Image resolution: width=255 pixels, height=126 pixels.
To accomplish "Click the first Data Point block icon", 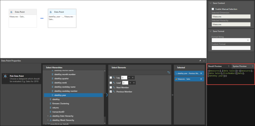I will click(x=11, y=12).
